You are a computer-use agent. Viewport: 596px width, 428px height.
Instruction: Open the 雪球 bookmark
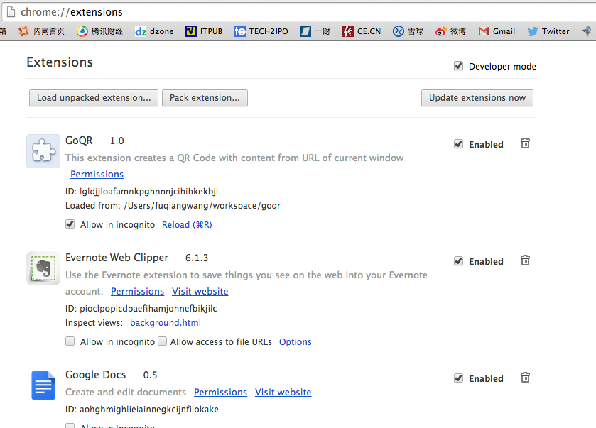point(408,31)
